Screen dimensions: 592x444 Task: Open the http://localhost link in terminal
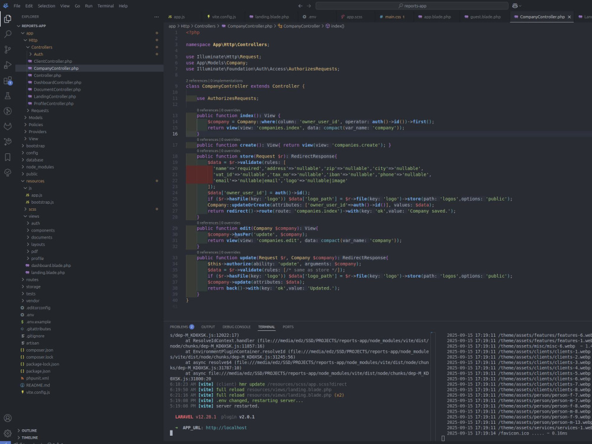(x=226, y=428)
